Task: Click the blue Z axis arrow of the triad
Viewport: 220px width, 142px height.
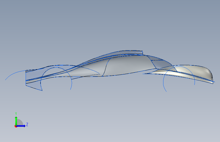Action: [21, 126]
